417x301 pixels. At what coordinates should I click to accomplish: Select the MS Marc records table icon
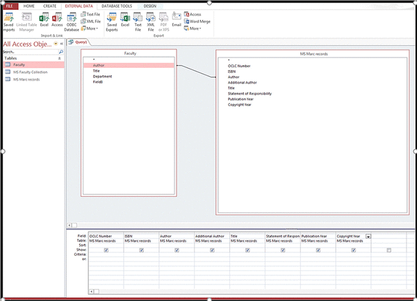(8, 79)
